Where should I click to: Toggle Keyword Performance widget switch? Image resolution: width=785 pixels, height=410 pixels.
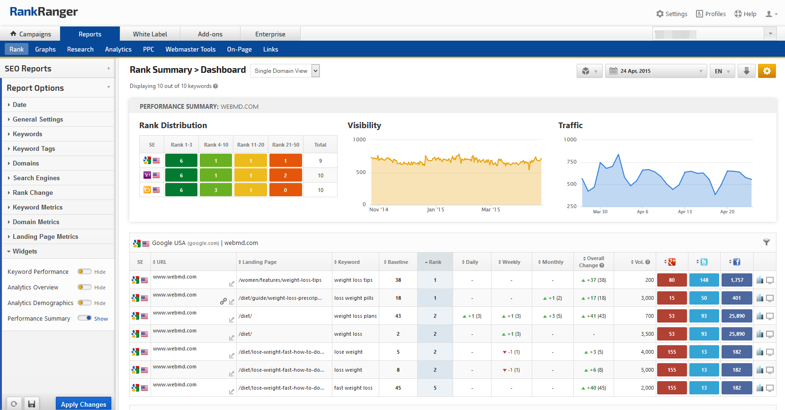pyautogui.click(x=84, y=271)
